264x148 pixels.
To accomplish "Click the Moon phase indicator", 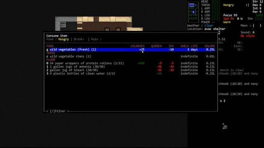I will tap(251, 25).
